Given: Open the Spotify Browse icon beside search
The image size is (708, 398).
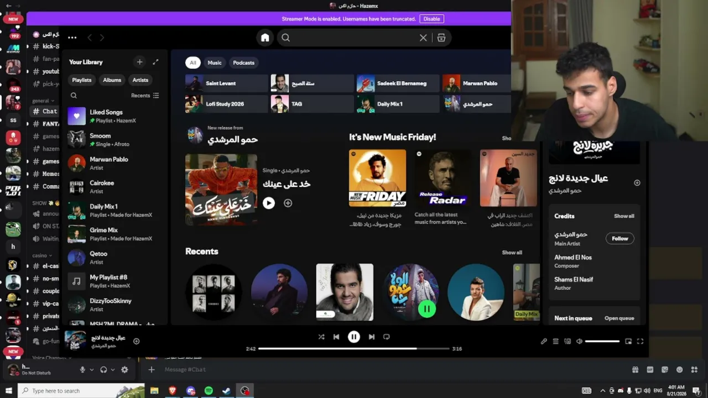Looking at the screenshot, I should point(441,38).
